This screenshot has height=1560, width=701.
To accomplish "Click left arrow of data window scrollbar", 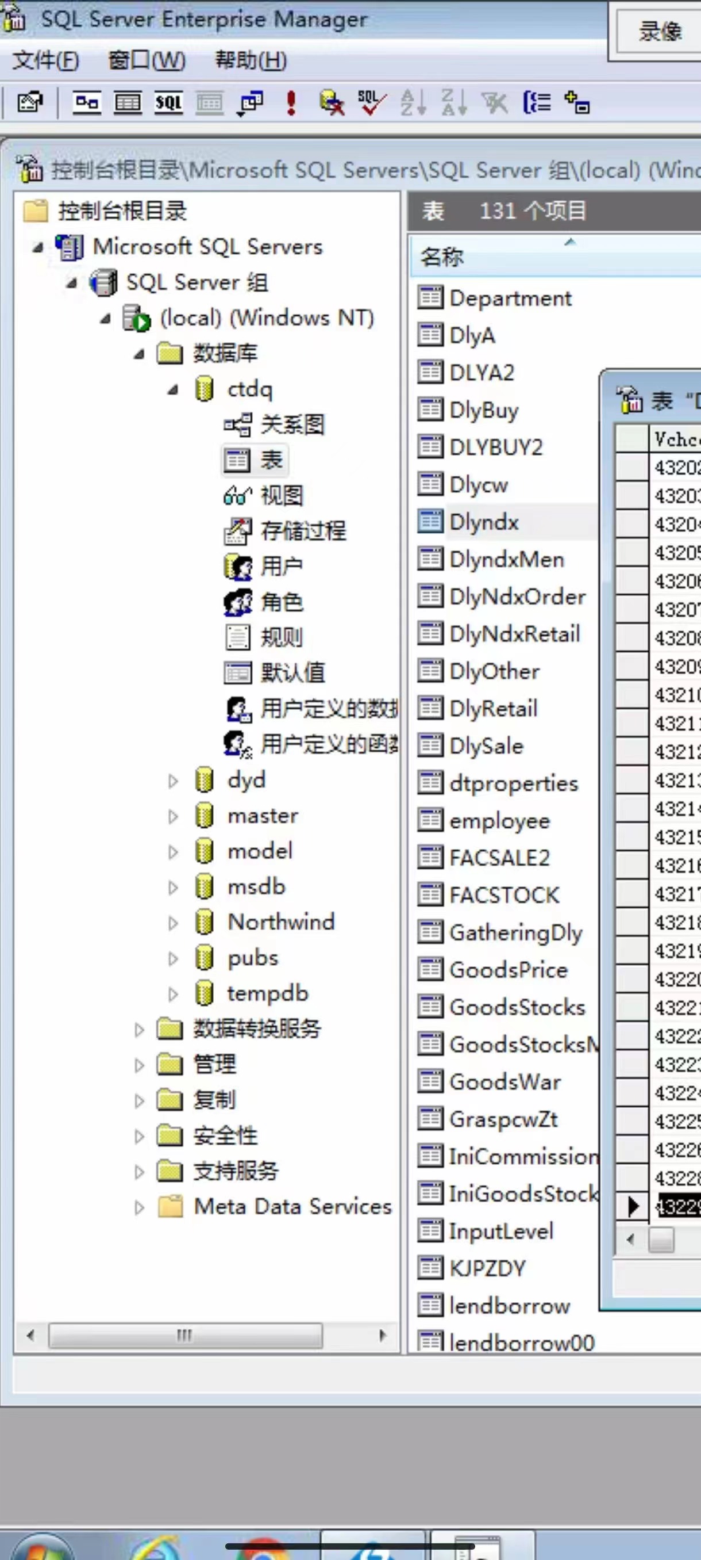I will pos(631,1239).
